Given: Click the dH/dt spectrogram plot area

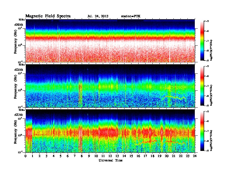Looking at the screenshot, I should point(110,41).
